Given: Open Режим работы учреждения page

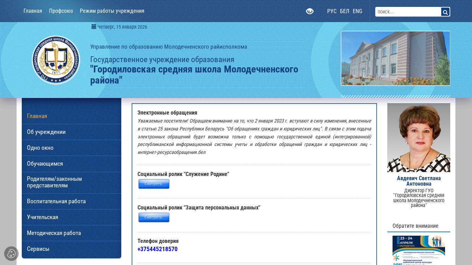Looking at the screenshot, I should (112, 11).
